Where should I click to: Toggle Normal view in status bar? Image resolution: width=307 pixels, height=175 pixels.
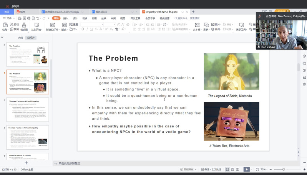[x=227, y=169]
